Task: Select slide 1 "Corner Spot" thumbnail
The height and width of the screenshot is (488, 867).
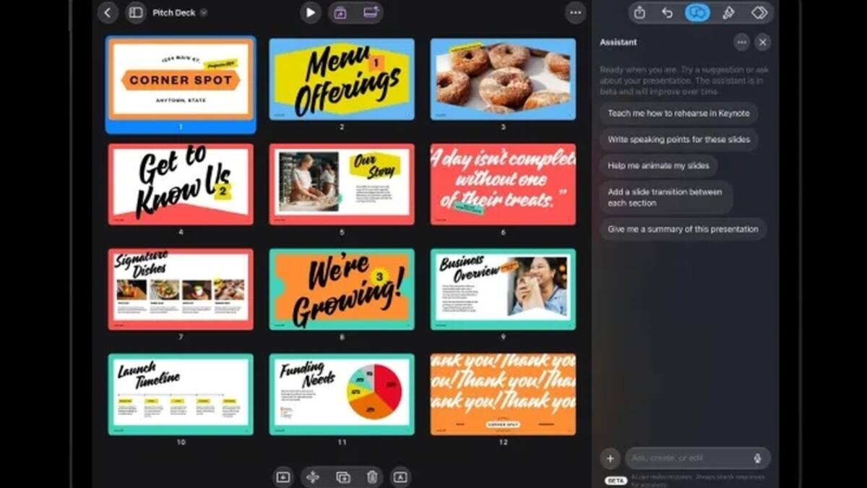Action: point(181,80)
